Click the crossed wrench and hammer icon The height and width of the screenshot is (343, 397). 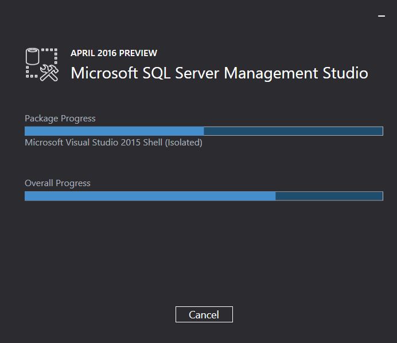point(50,73)
